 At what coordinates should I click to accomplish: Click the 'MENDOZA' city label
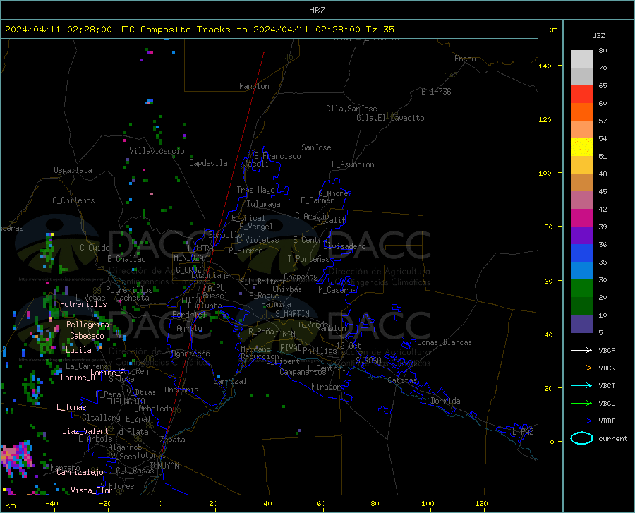(188, 258)
